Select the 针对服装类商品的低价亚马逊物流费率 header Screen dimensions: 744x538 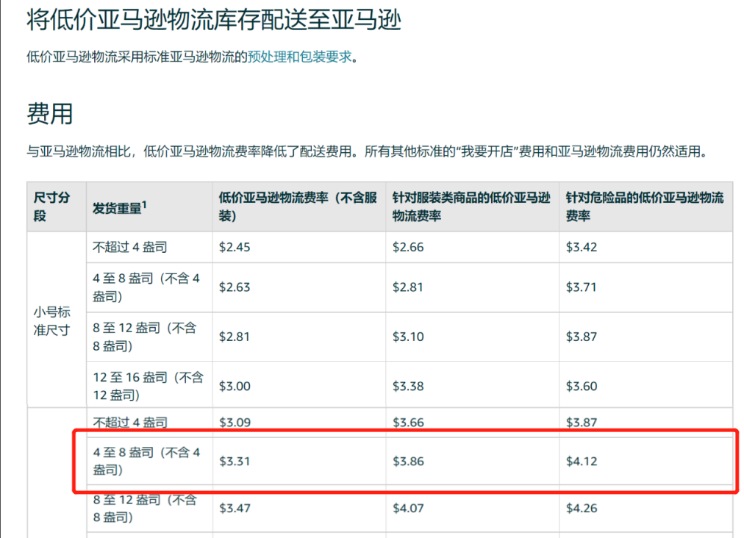click(x=472, y=207)
